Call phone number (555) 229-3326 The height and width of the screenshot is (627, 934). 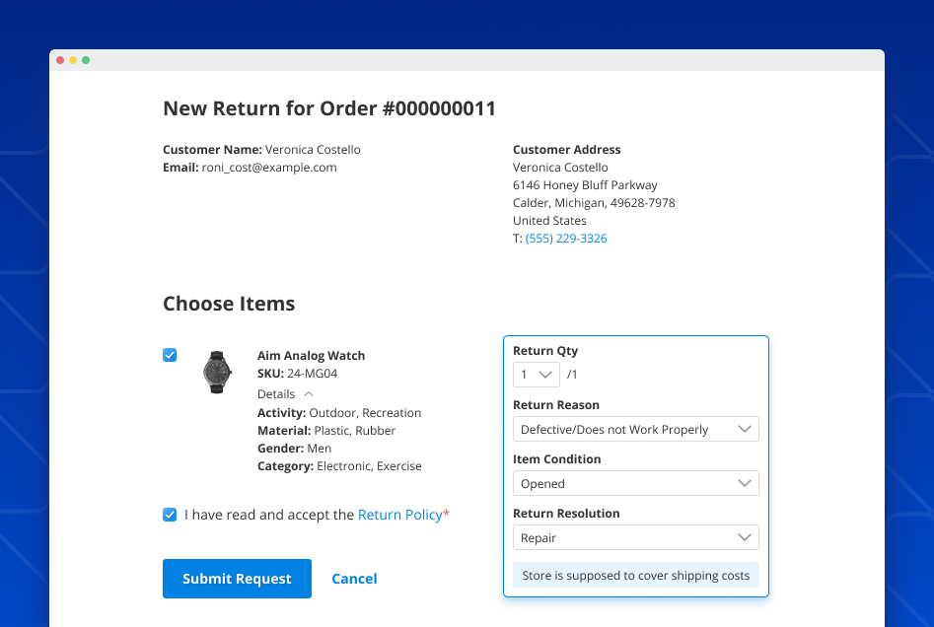[566, 238]
